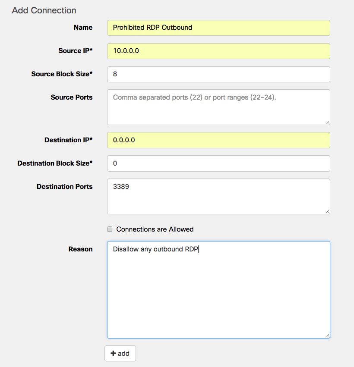Screen dimensions: 354x367
Task: Click the Name input field
Action: [218, 28]
